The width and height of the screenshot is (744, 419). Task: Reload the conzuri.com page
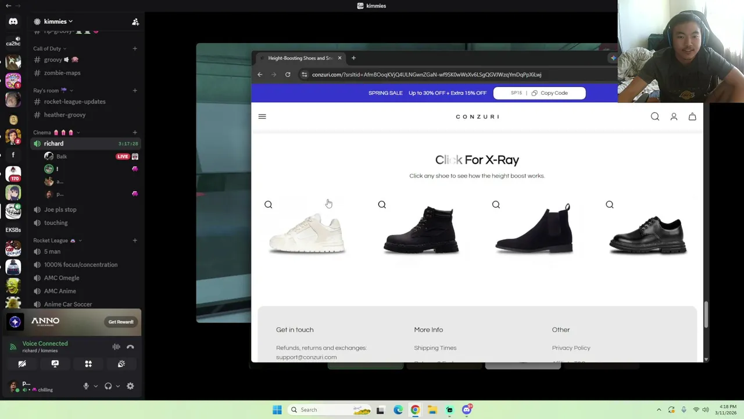288,74
